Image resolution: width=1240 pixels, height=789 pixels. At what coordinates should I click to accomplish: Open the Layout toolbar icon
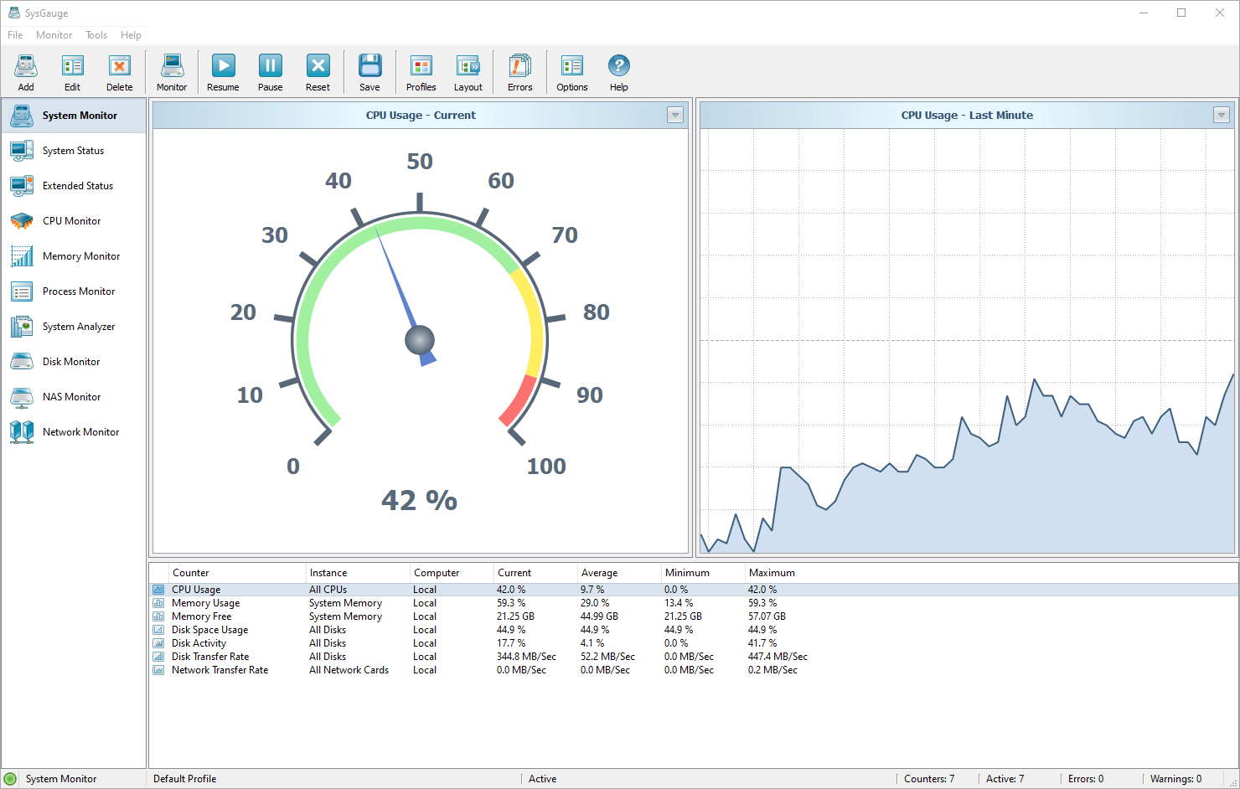click(x=468, y=72)
